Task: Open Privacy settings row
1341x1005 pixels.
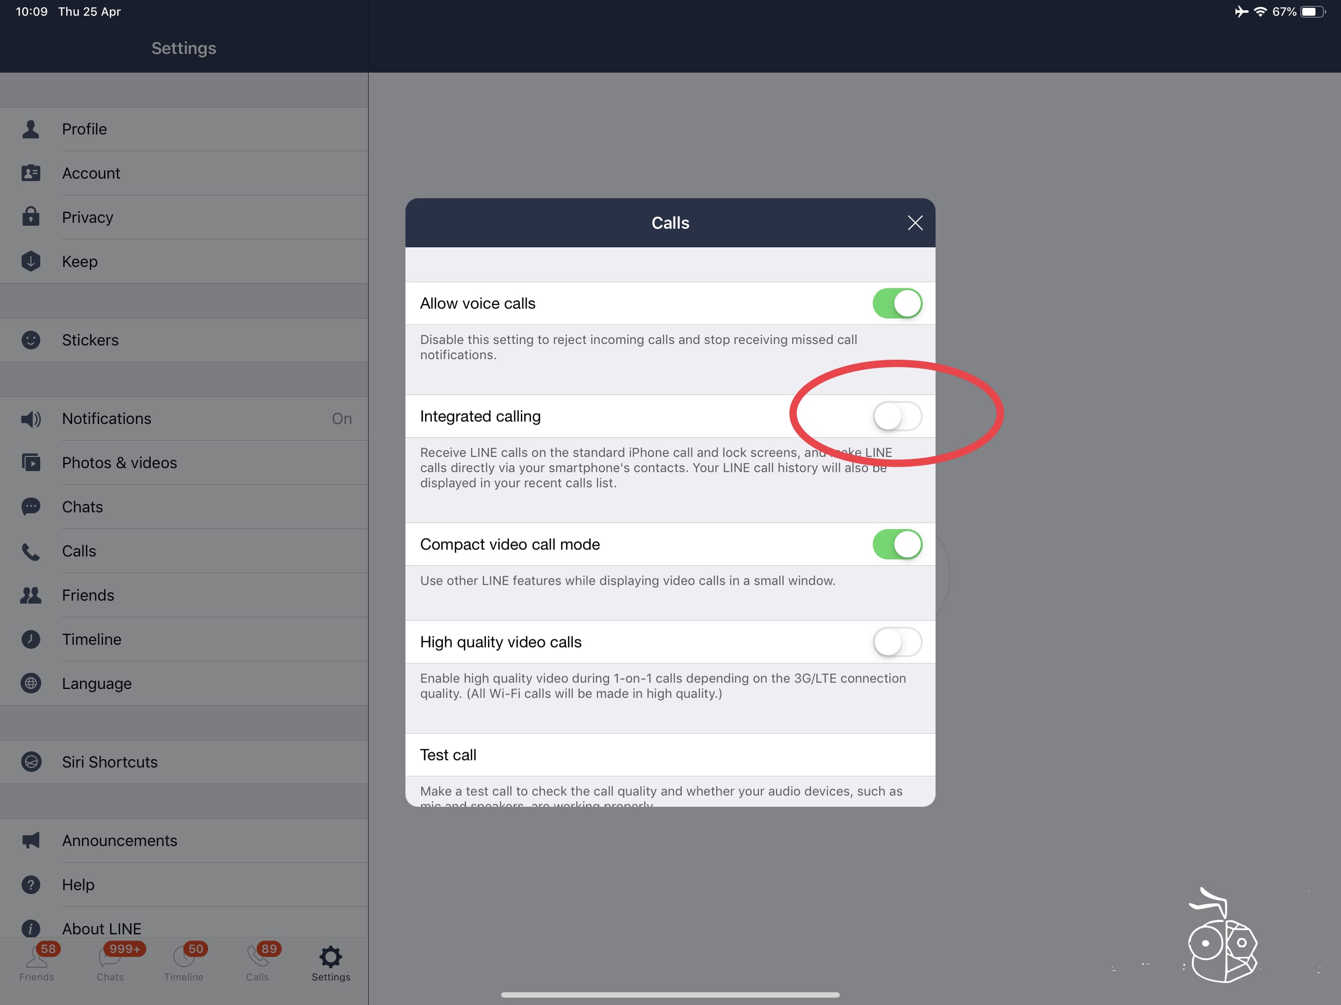Action: pyautogui.click(x=184, y=217)
